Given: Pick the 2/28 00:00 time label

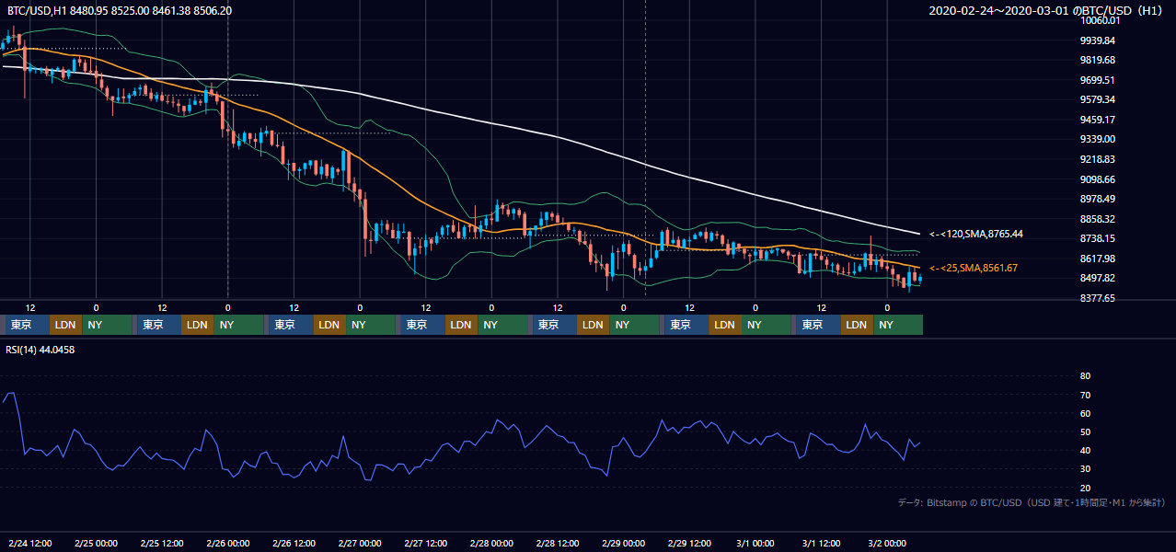Looking at the screenshot, I should 491,543.
